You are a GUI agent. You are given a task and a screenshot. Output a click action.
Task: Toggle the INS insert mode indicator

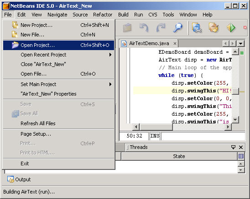[155, 136]
